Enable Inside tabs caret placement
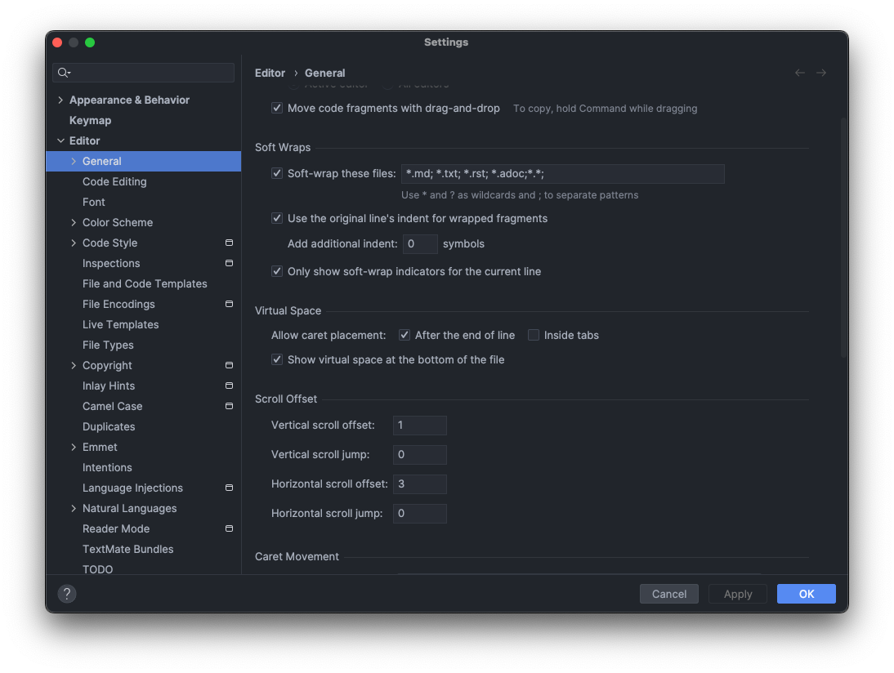The width and height of the screenshot is (894, 673). (x=534, y=335)
